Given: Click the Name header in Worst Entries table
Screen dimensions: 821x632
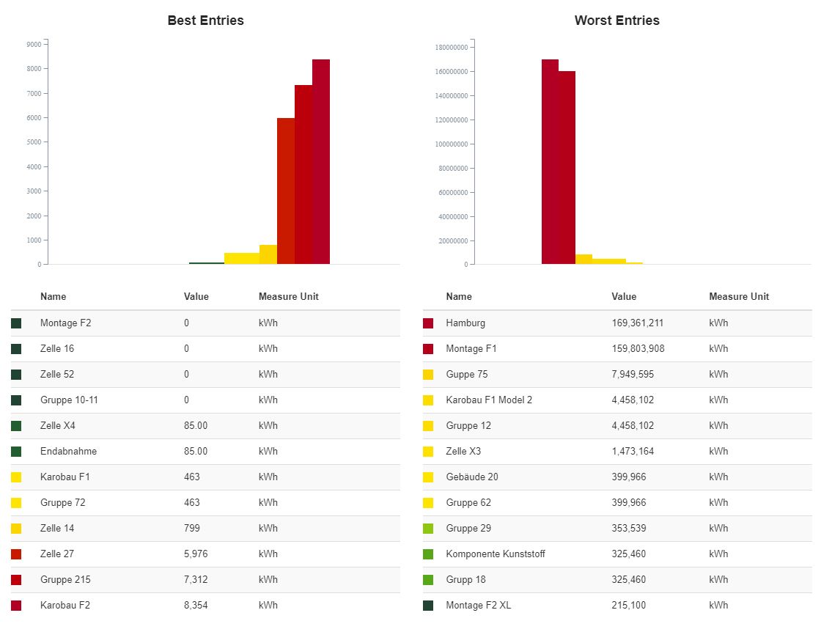Looking at the screenshot, I should tap(459, 297).
